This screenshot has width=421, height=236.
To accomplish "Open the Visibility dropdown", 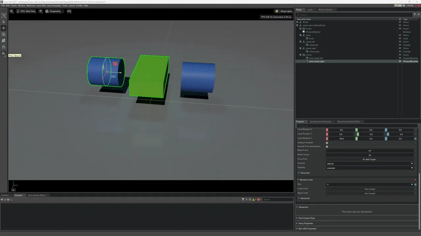I will (370, 168).
